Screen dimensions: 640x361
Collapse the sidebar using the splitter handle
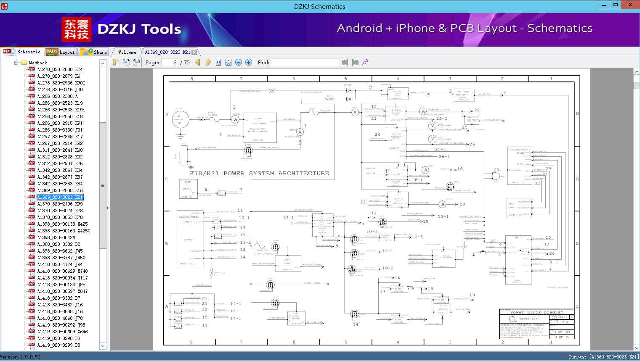[x=103, y=184]
